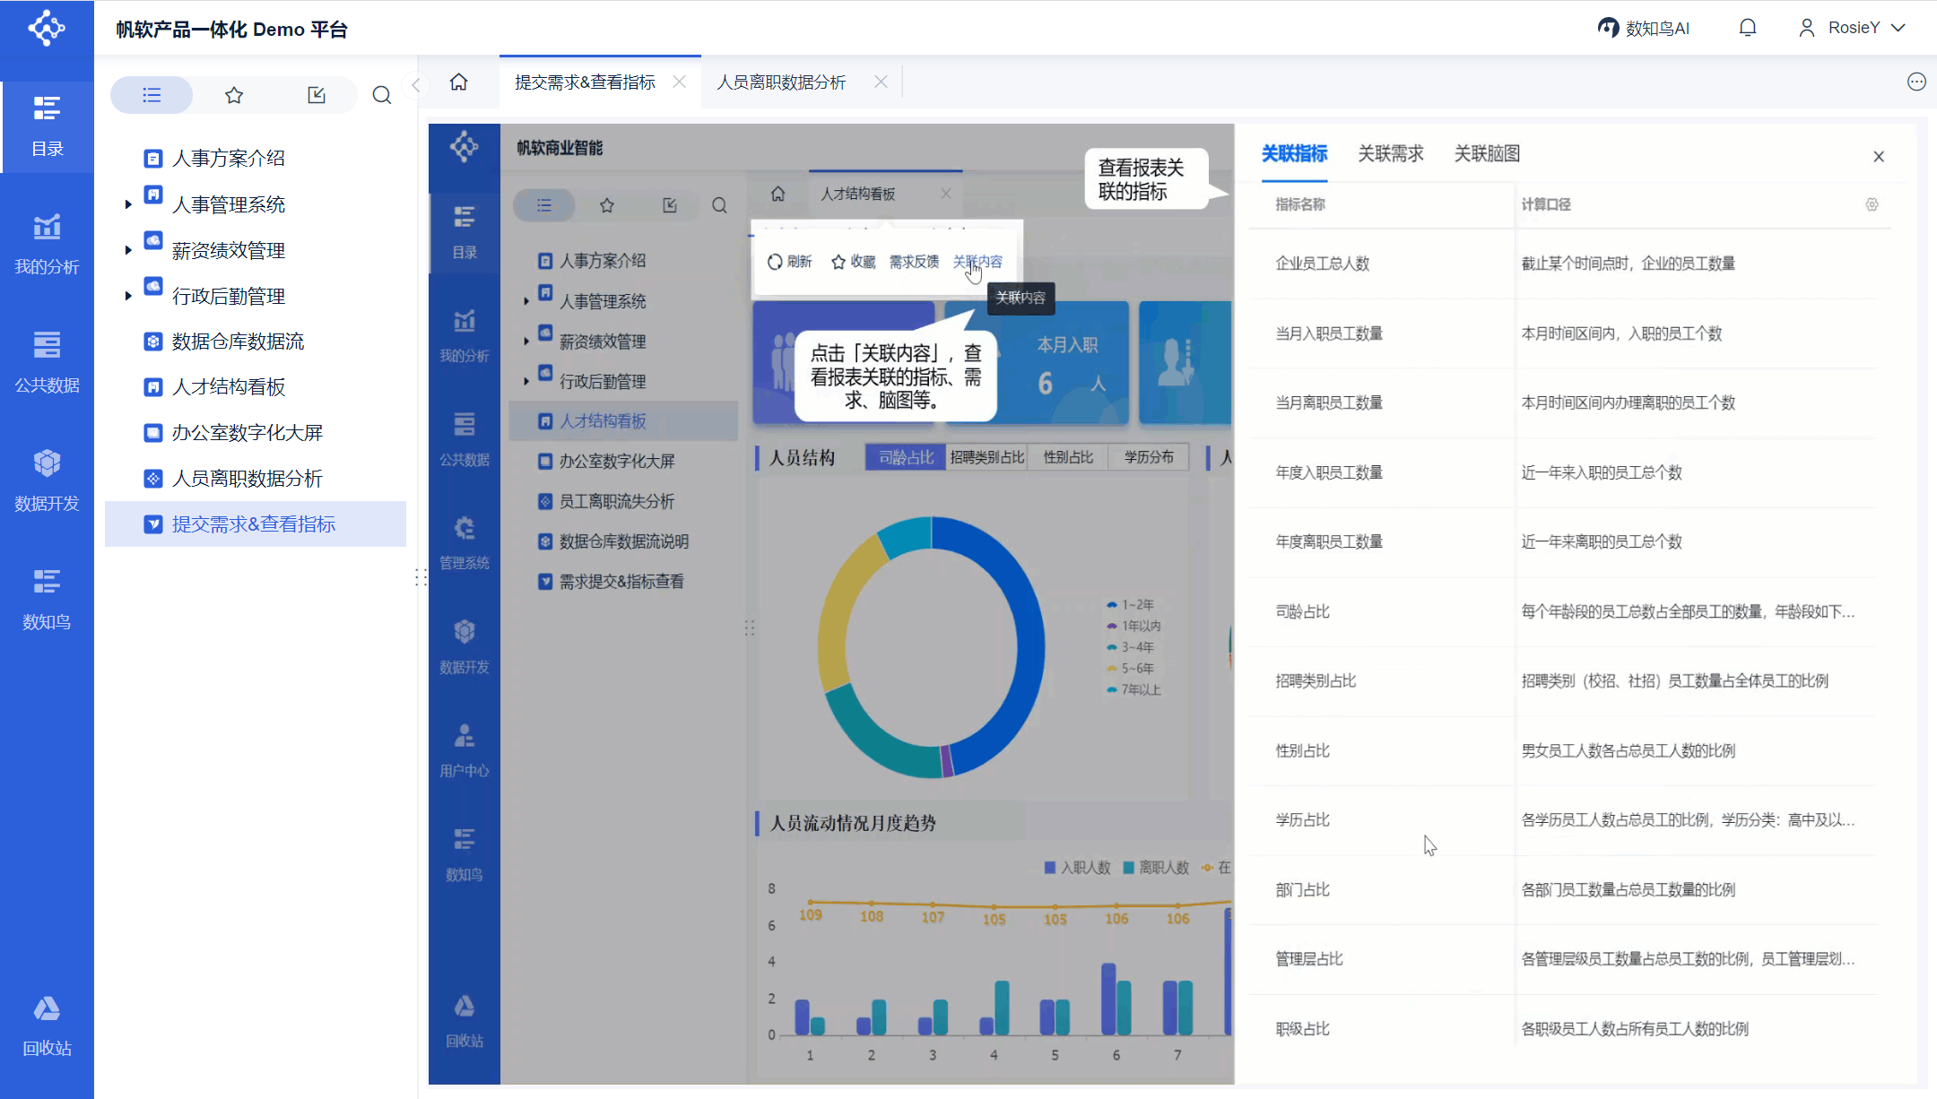The width and height of the screenshot is (1937, 1099).
Task: Click the more options ellipsis icon
Action: [1916, 82]
